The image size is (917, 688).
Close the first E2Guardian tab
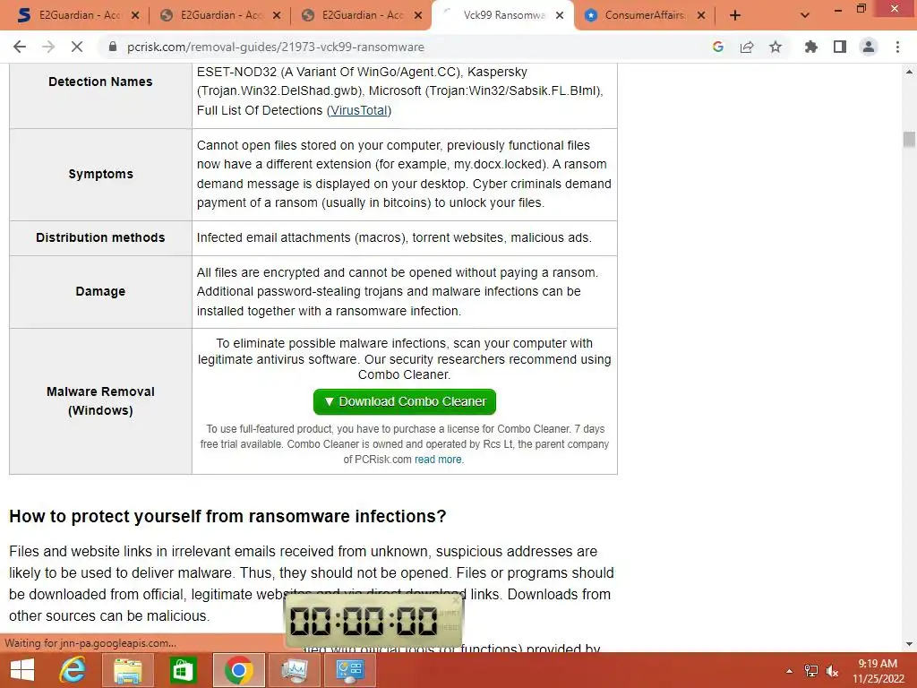[135, 15]
